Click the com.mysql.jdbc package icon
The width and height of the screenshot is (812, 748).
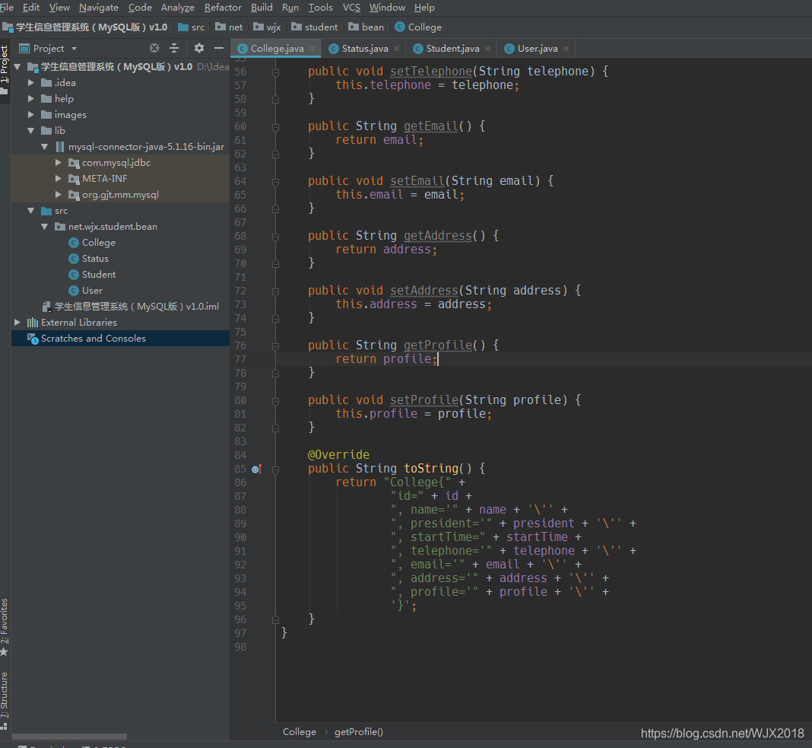(74, 163)
